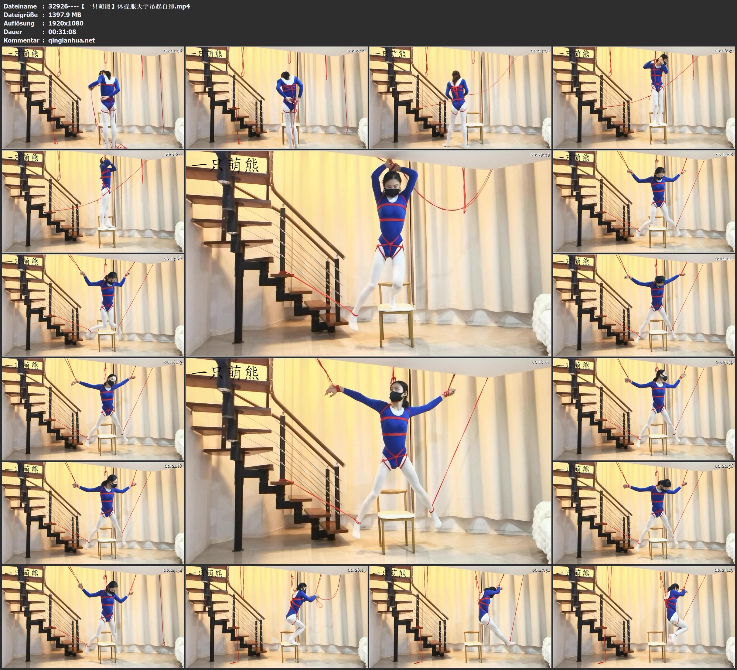
Task: Click the top-right frame at 00:06:33
Action: coord(644,98)
